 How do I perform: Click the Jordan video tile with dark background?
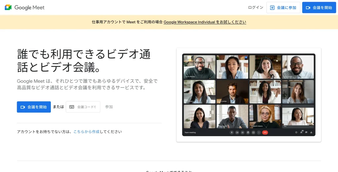232,92
